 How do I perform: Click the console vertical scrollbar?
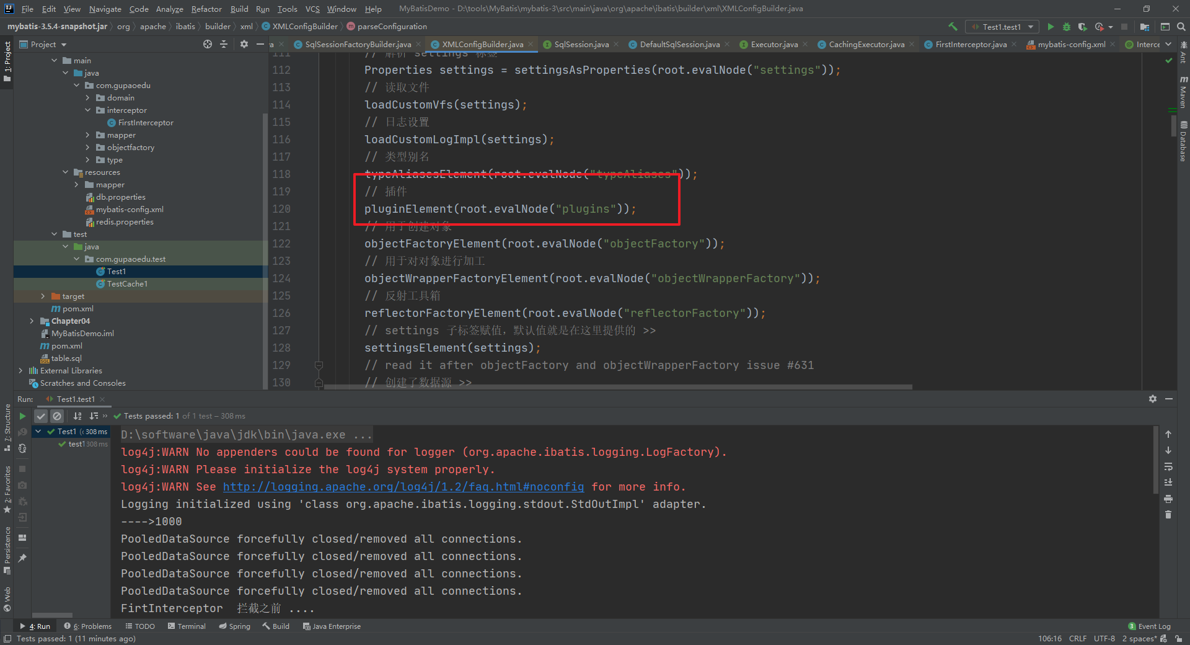click(x=1155, y=459)
